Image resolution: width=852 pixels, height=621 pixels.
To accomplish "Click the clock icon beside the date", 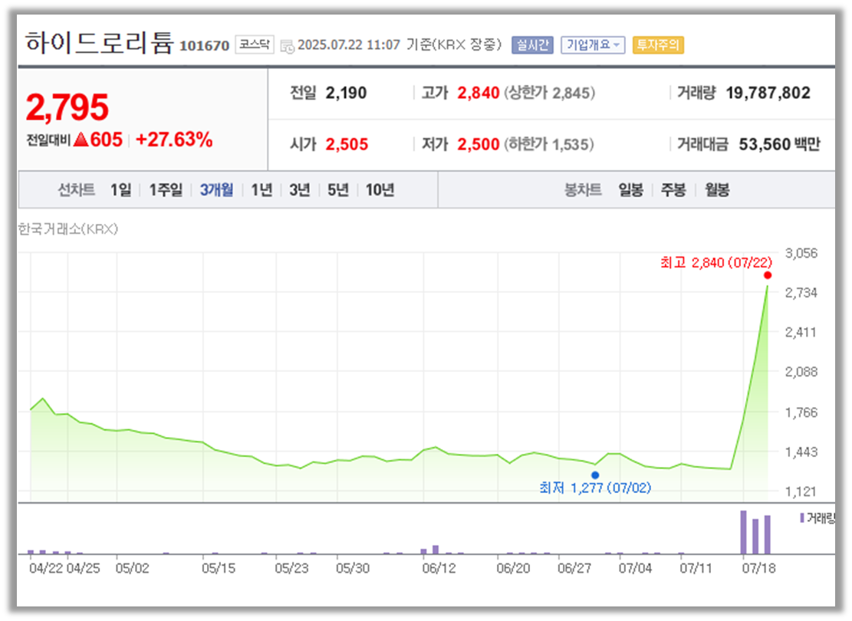I will click(287, 46).
